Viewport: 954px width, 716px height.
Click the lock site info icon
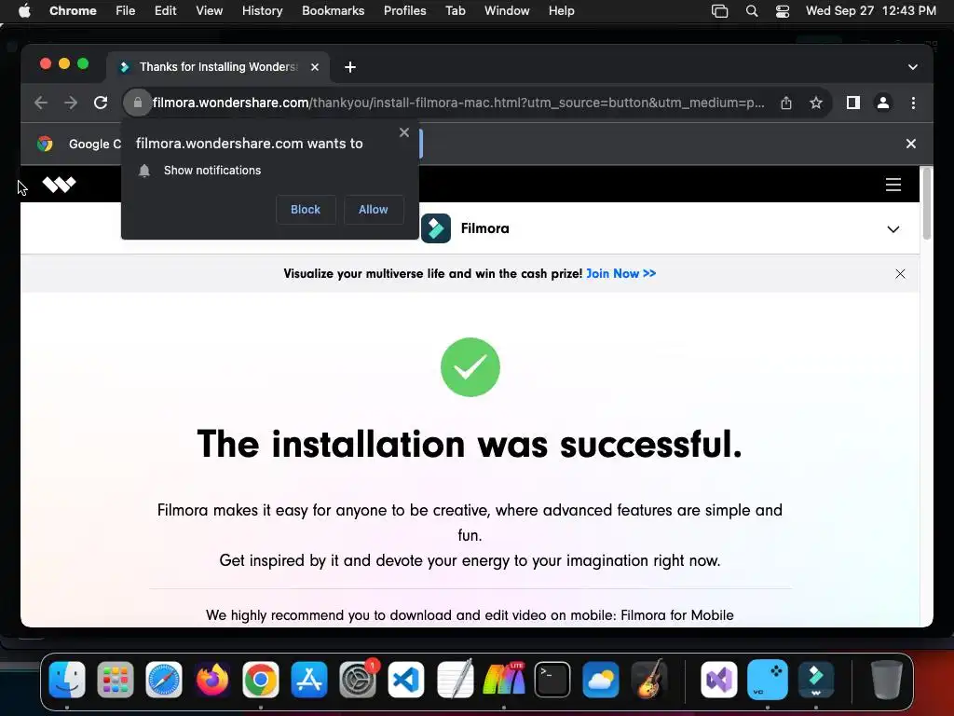(138, 103)
